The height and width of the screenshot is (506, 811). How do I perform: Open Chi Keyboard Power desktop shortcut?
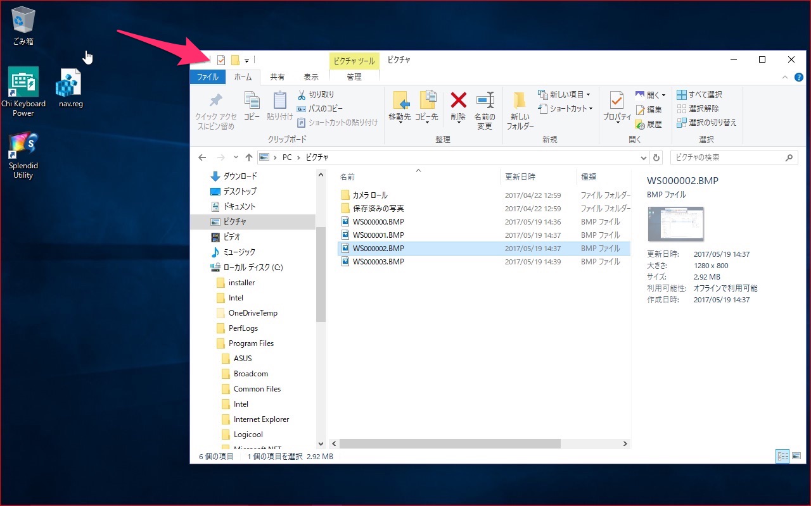23,92
